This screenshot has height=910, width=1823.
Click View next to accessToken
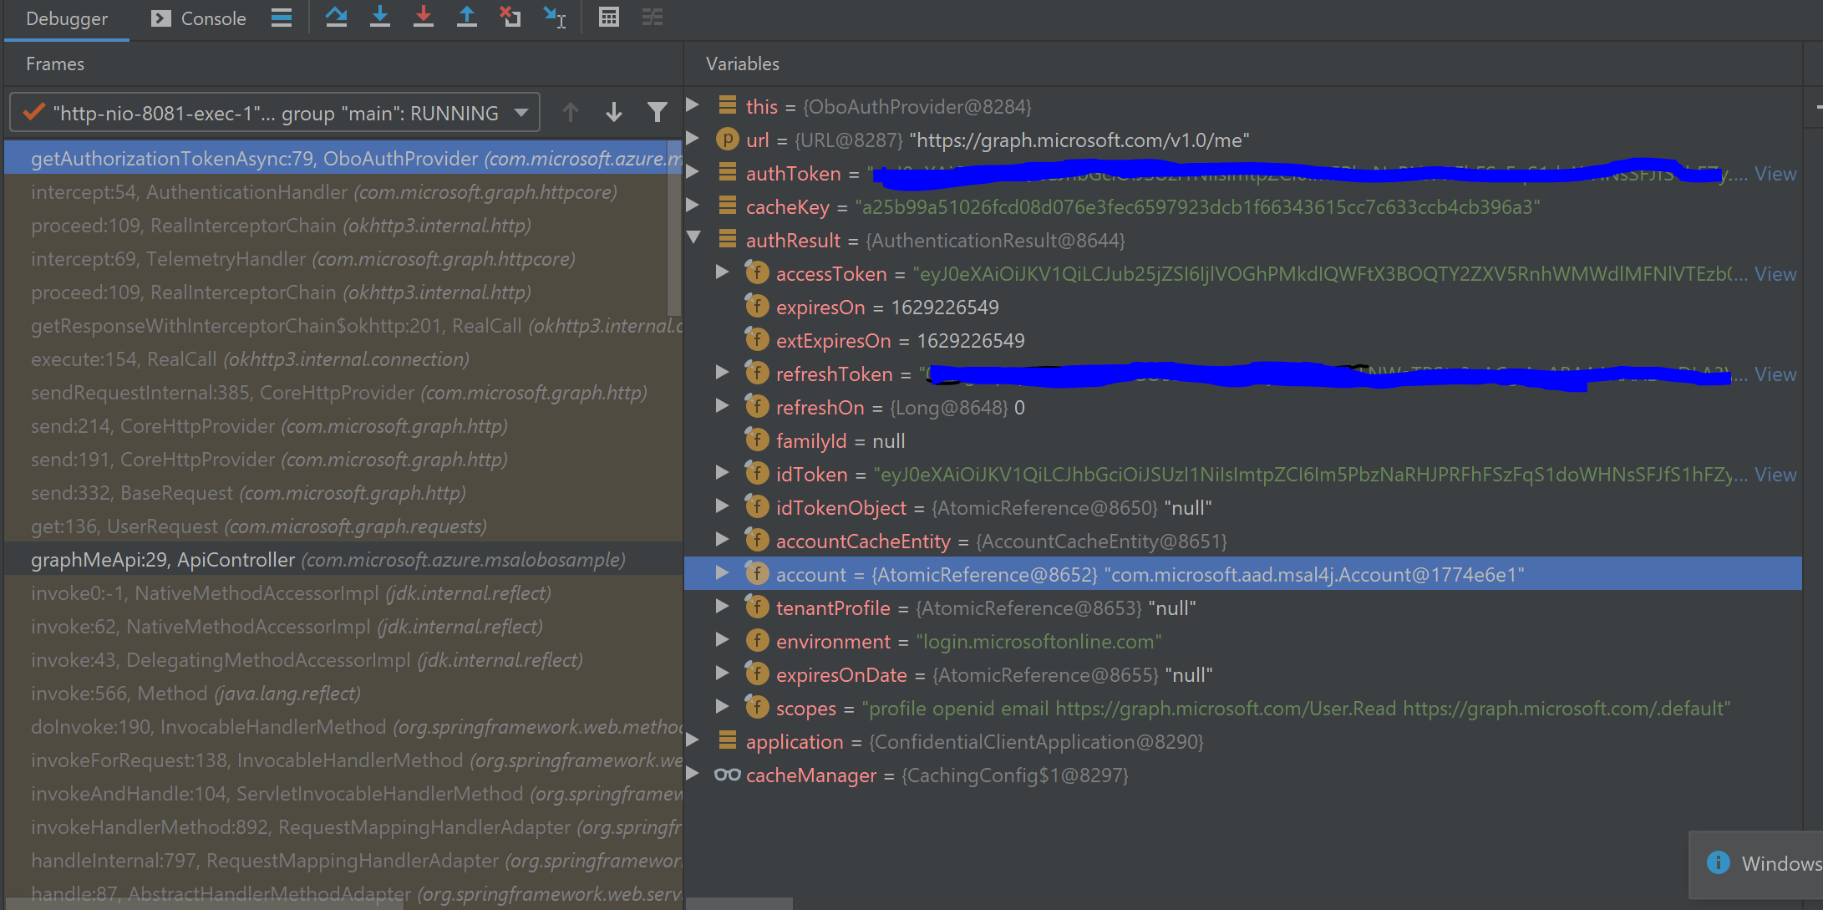point(1775,273)
